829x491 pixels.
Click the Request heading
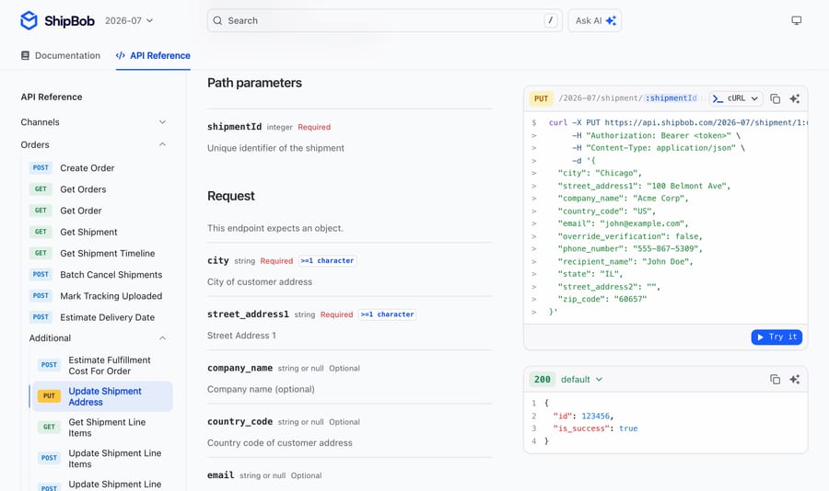pos(231,196)
